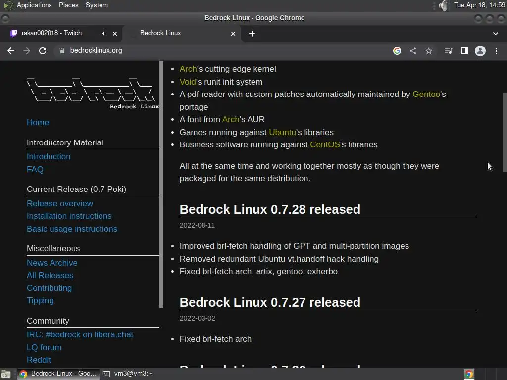Open the Applications menu
The height and width of the screenshot is (380, 507).
(34, 5)
